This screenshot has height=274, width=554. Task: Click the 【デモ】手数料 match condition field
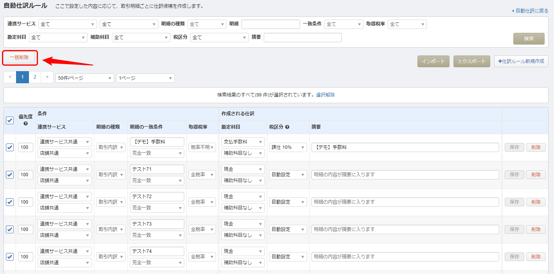click(157, 142)
